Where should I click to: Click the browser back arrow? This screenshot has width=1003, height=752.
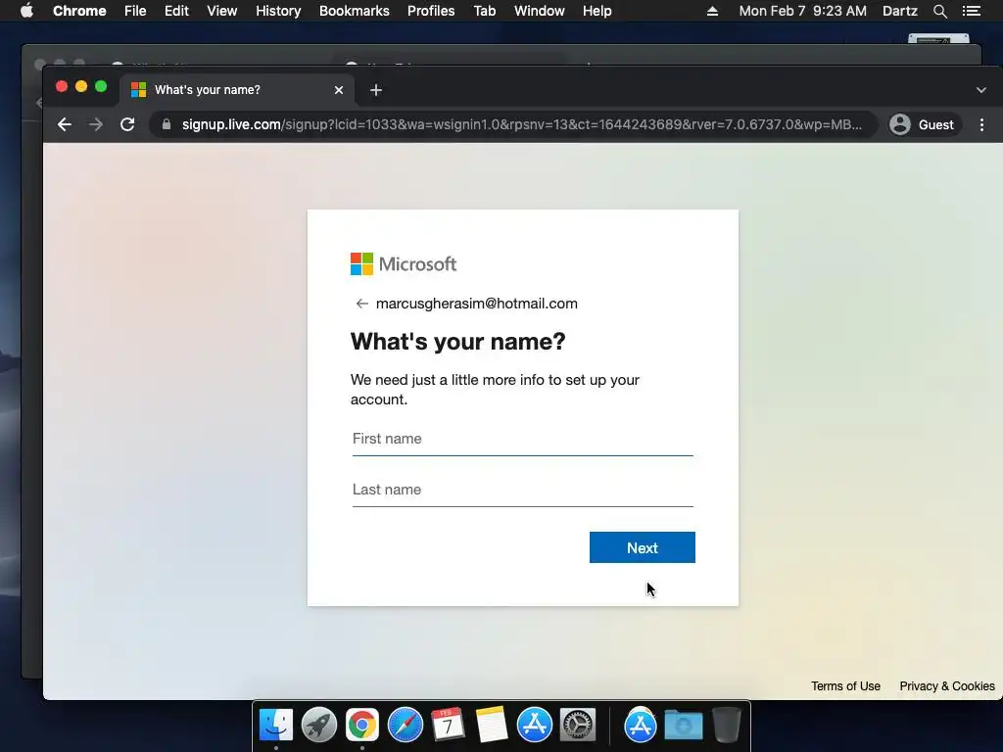coord(64,124)
